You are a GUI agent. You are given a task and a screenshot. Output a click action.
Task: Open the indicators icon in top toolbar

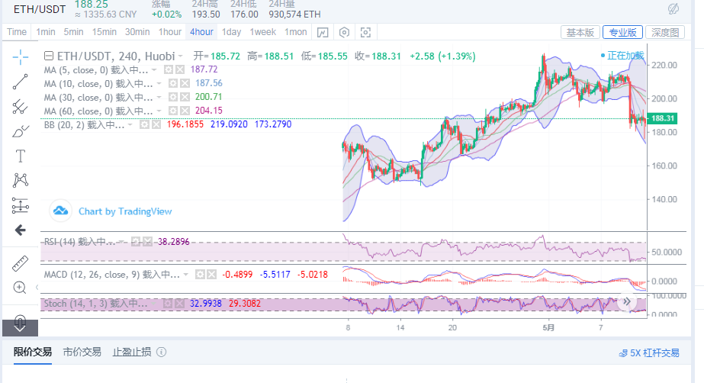(x=323, y=32)
